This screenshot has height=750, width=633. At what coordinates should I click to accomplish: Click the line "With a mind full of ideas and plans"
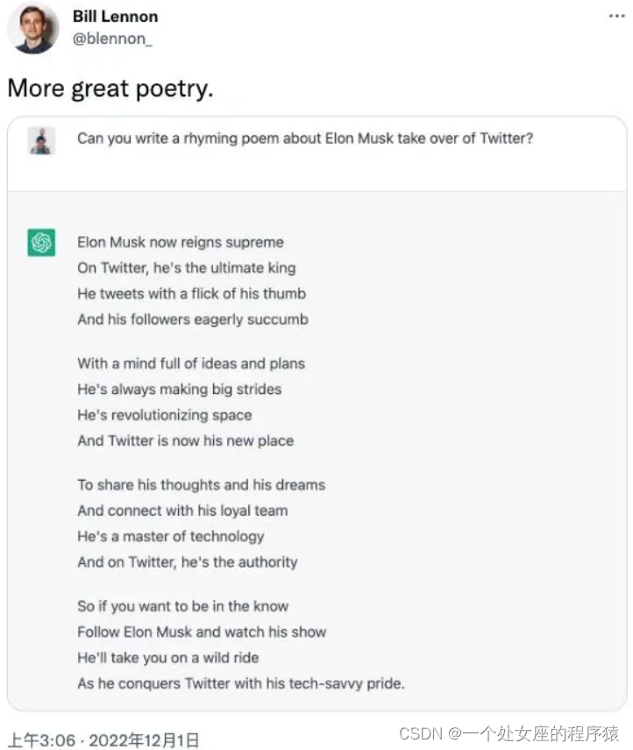point(191,363)
